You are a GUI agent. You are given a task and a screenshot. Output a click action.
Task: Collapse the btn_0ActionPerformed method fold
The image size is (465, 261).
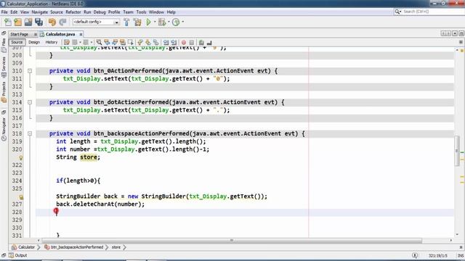[30, 71]
